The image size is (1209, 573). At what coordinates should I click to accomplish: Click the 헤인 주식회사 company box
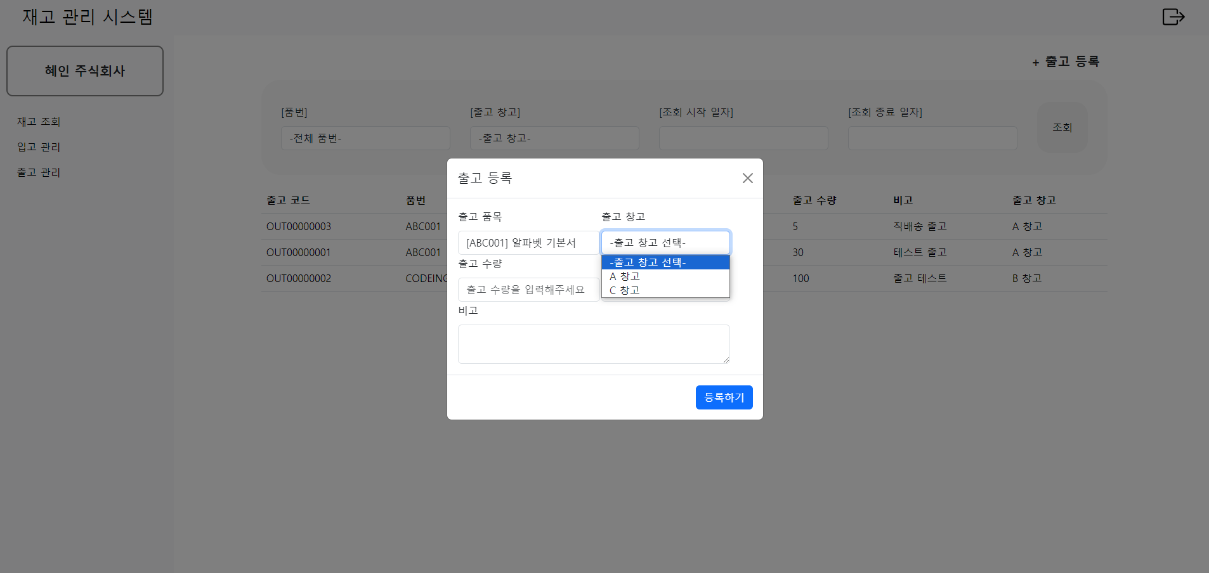(x=85, y=71)
